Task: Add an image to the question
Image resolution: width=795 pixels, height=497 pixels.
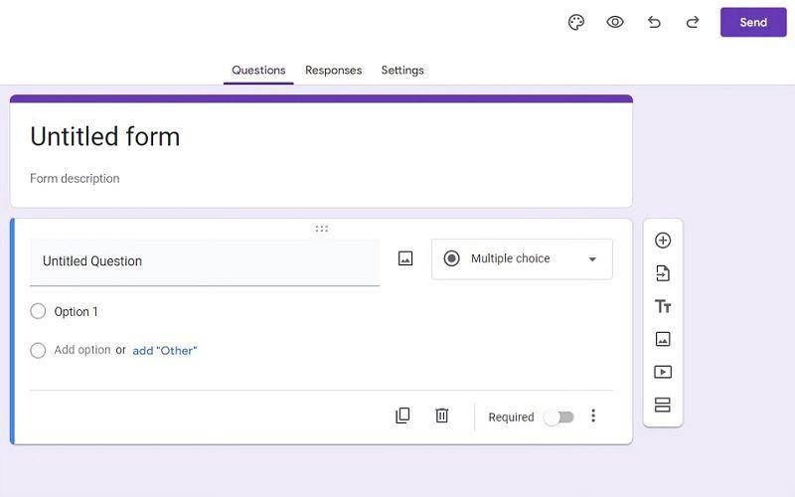Action: coord(405,258)
